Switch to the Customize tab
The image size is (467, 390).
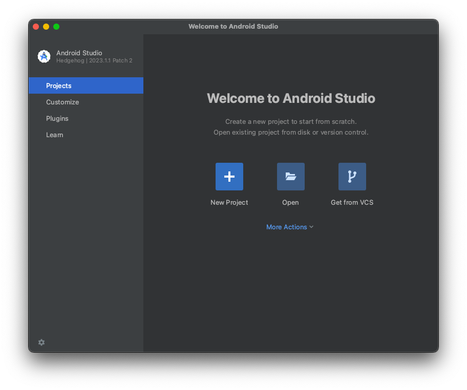86,102
